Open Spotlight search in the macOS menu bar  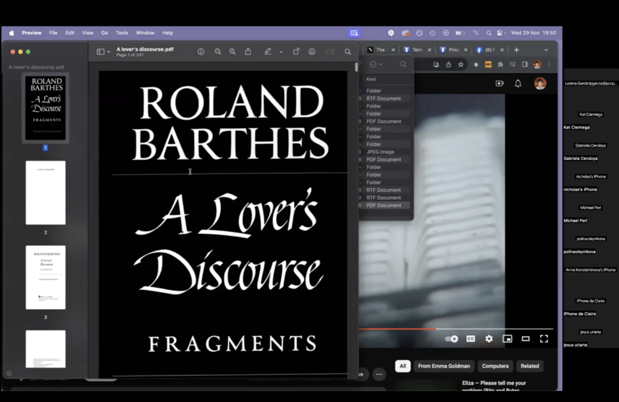pyautogui.click(x=488, y=33)
